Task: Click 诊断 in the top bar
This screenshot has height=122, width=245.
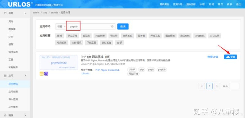Action: click(202, 4)
